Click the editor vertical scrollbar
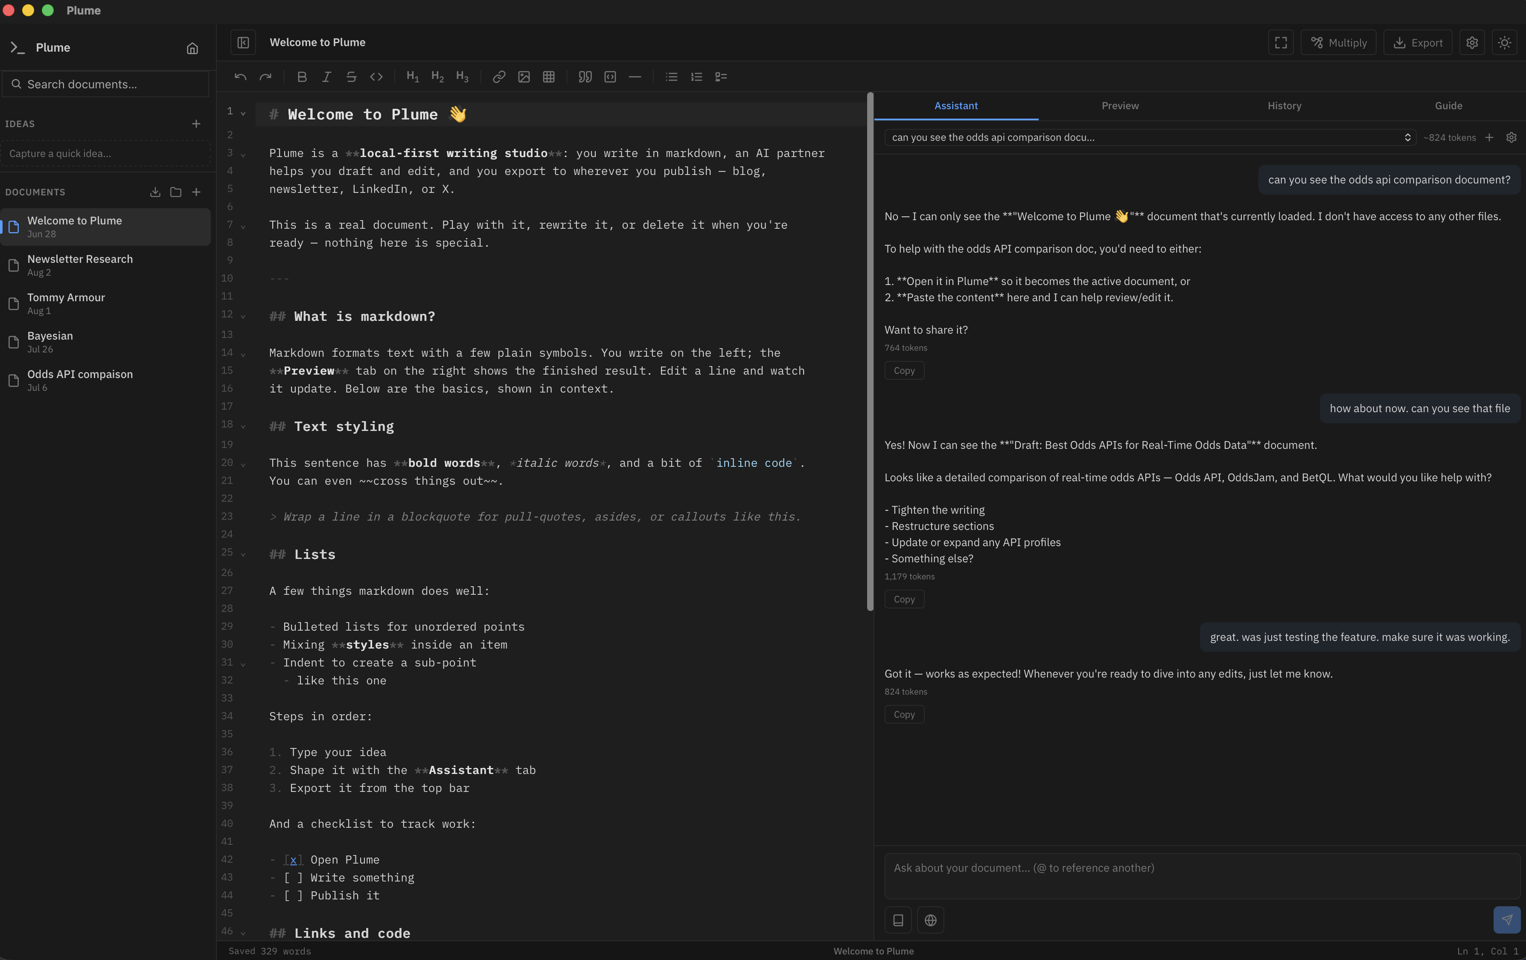1526x960 pixels. (x=870, y=352)
